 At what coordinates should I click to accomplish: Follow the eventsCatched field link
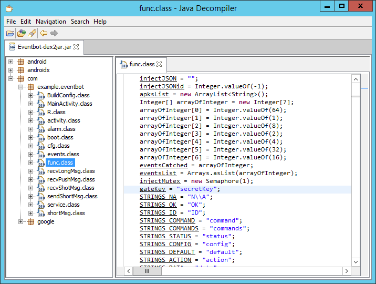[x=163, y=166]
